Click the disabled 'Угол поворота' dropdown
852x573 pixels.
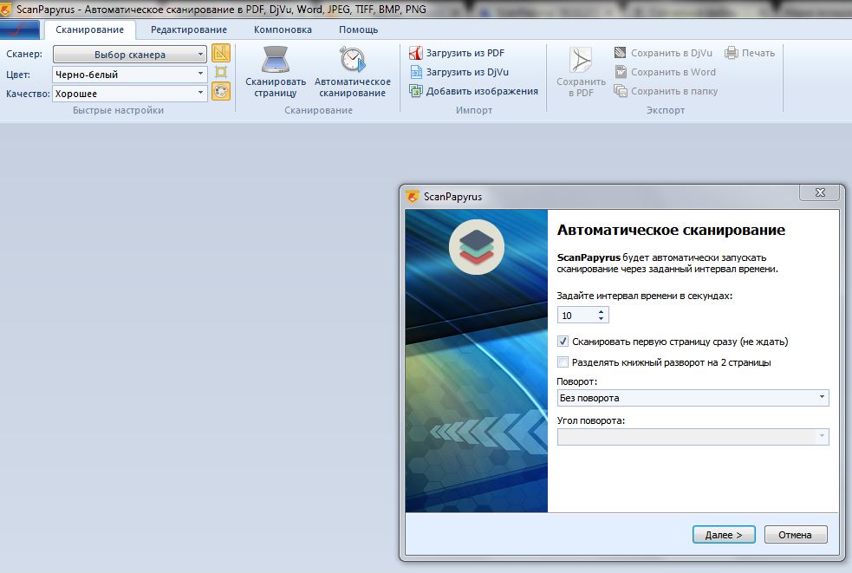693,437
